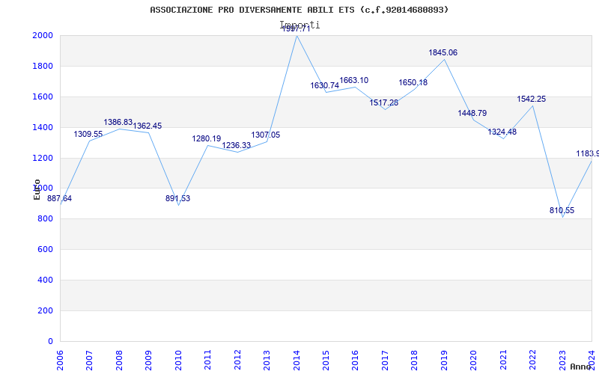Screen dimensions: 599x374
Task: Select the 1448.79 data label
Action: pyautogui.click(x=472, y=113)
